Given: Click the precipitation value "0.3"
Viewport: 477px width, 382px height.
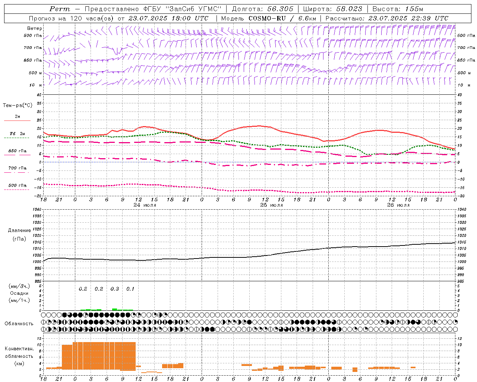Looking at the screenshot, I should 115,289.
